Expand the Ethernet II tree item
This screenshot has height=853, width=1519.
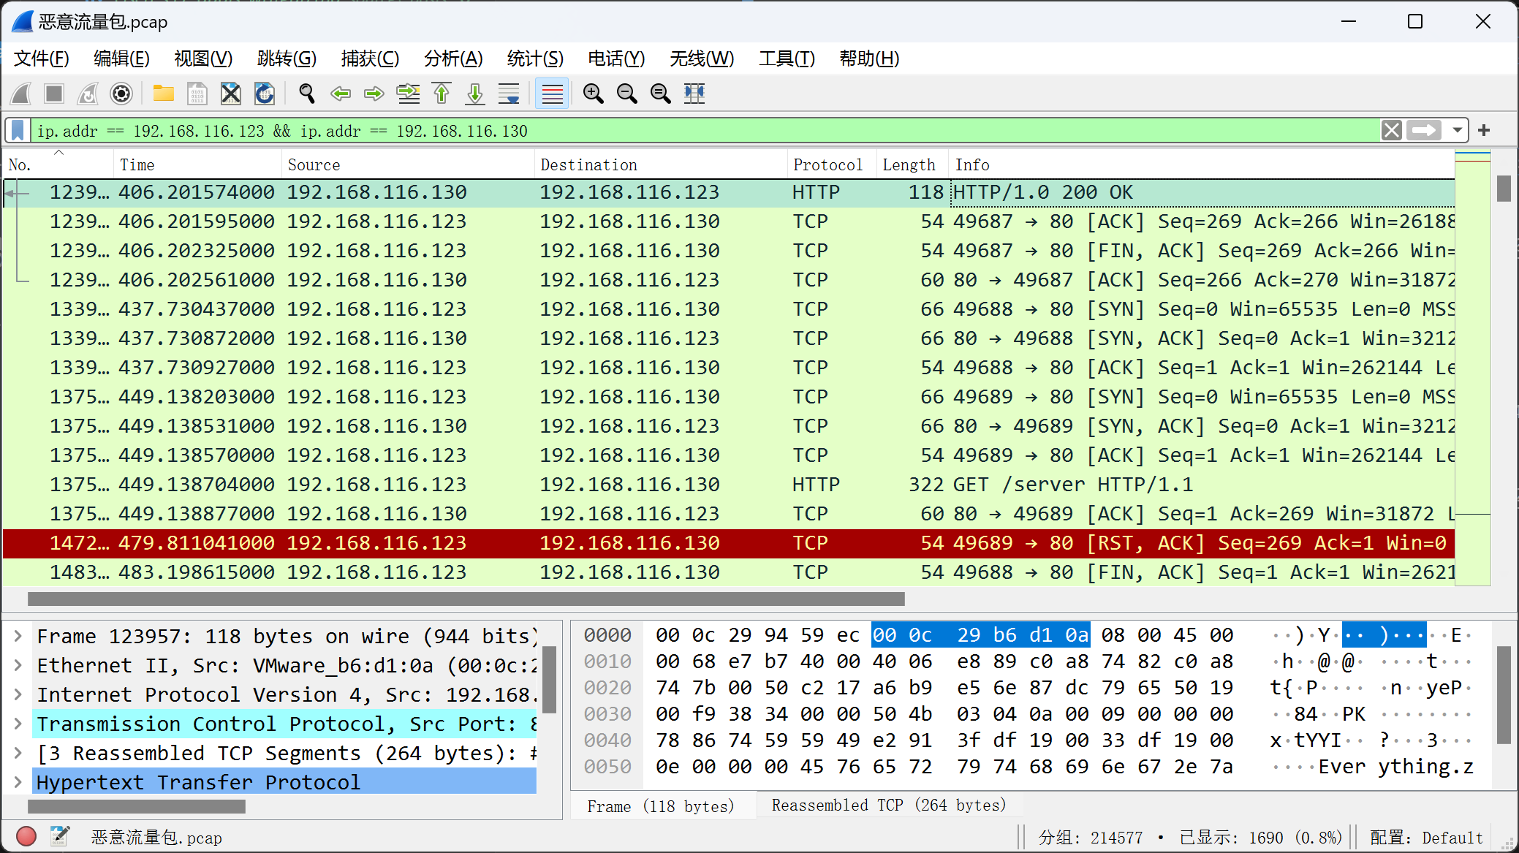[x=18, y=665]
